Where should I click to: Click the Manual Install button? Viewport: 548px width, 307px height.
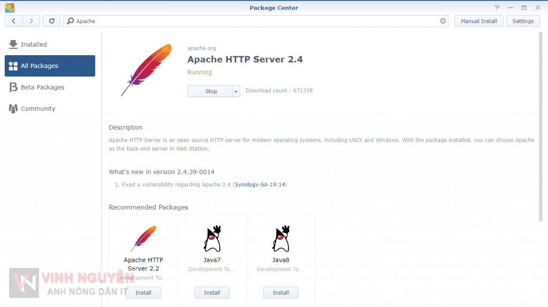tap(479, 21)
